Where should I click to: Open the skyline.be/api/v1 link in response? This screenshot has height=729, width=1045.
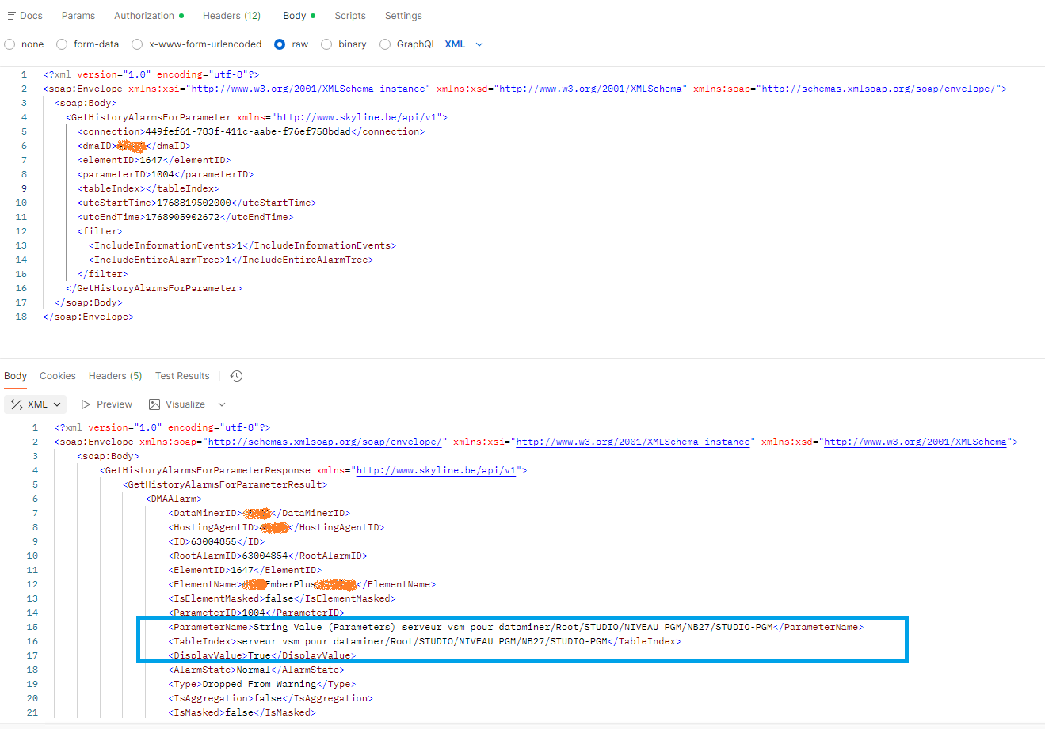(436, 470)
